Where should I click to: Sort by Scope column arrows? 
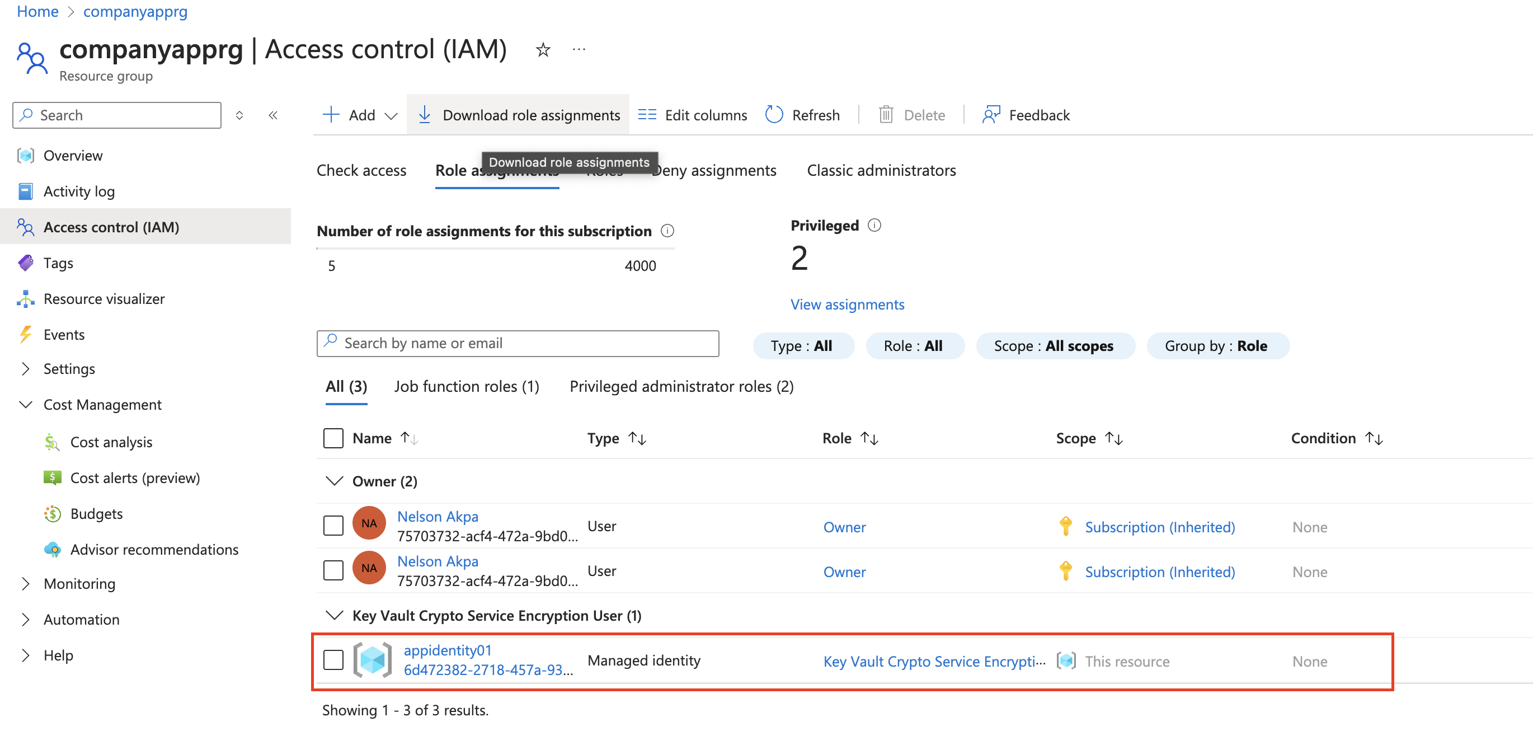point(1113,439)
